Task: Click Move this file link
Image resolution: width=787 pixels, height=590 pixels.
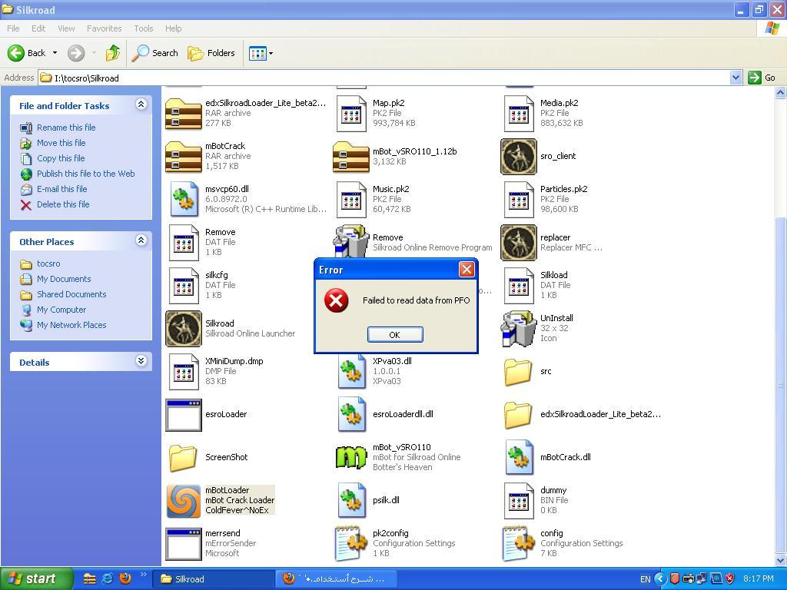Action: coord(61,143)
